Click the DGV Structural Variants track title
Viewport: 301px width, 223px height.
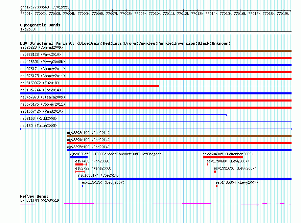point(125,43)
